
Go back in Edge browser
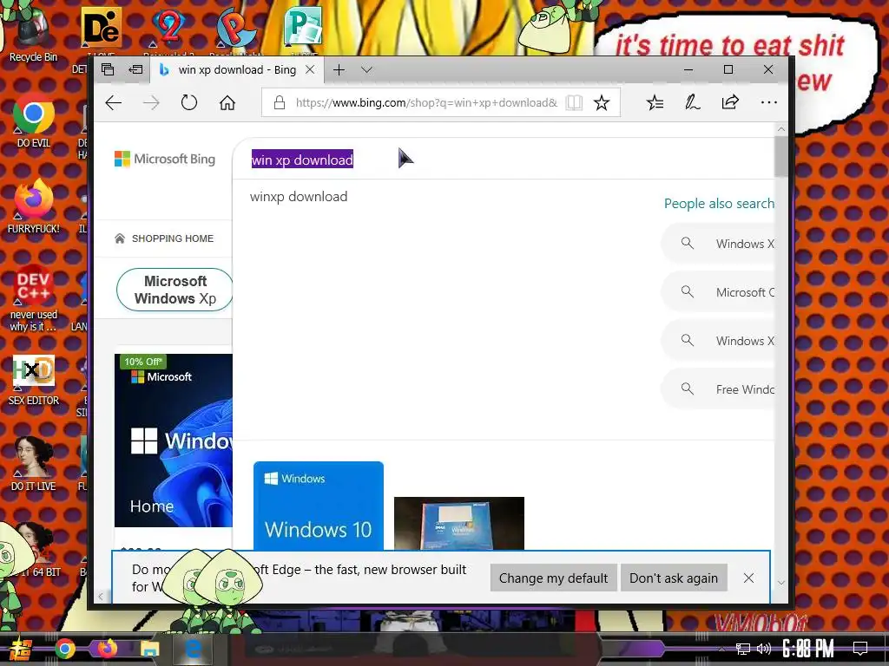(114, 102)
